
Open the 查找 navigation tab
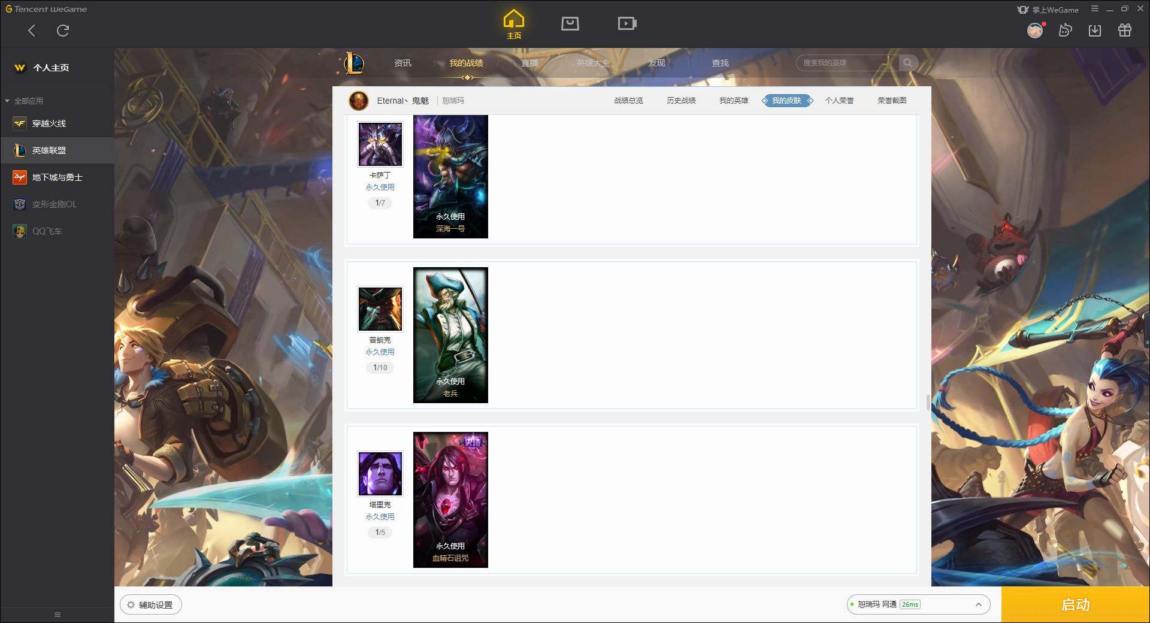click(x=720, y=63)
